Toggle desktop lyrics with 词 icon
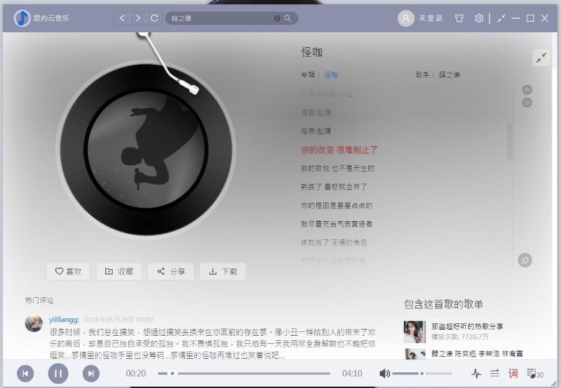 (513, 374)
